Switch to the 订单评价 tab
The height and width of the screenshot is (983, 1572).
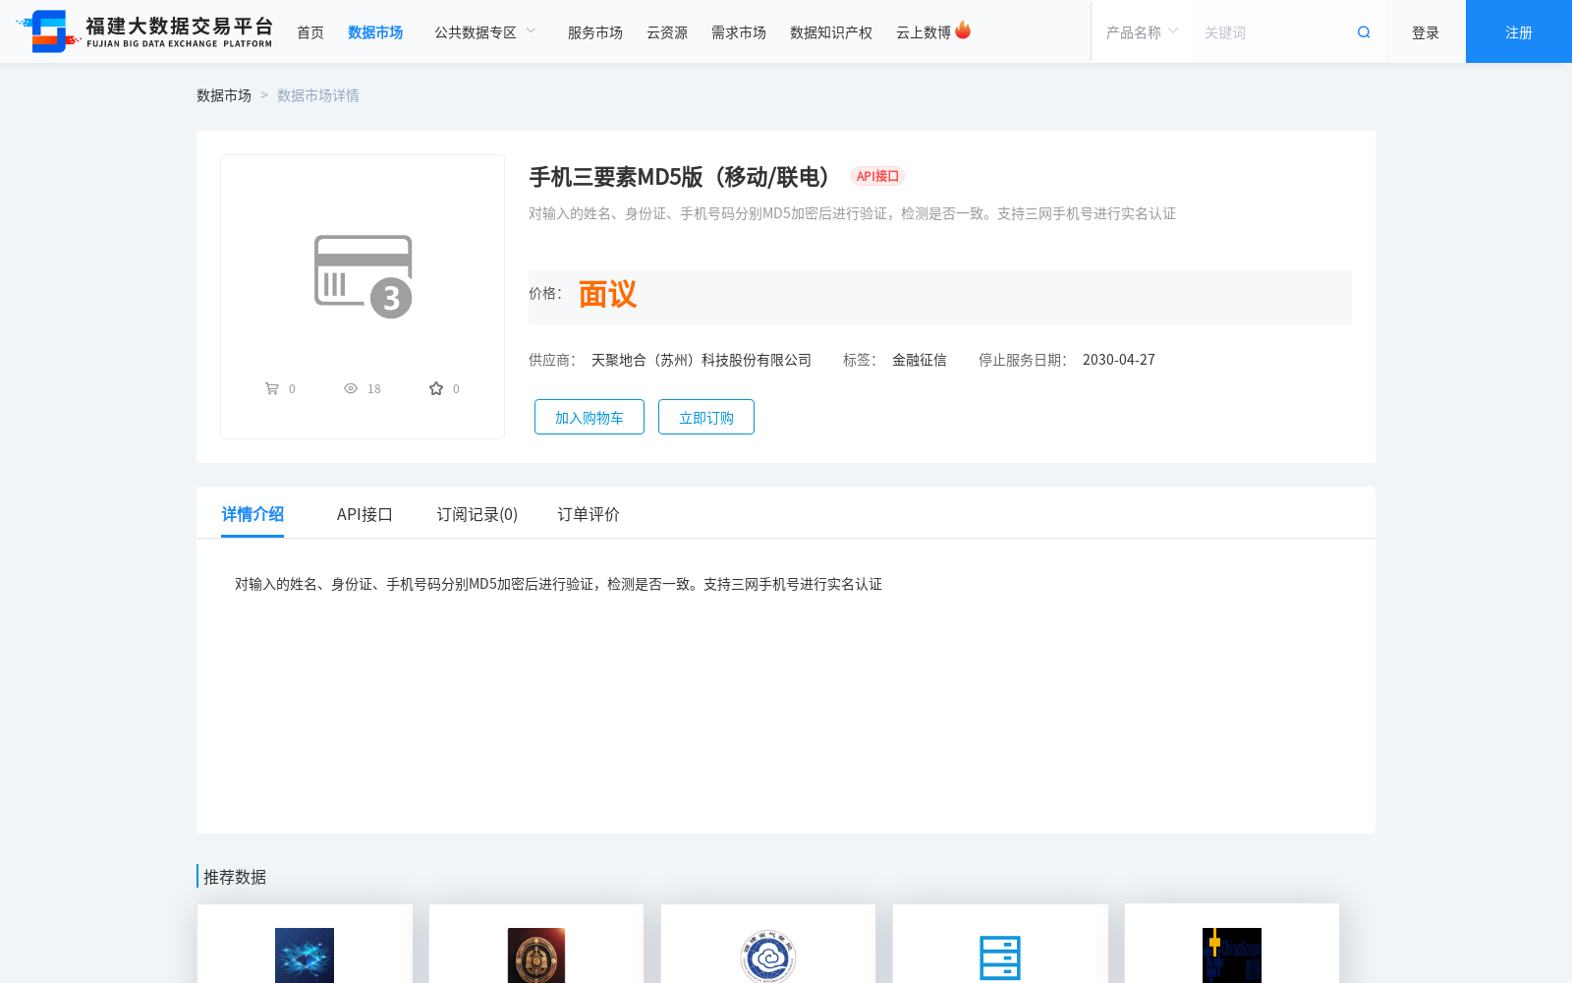(x=589, y=514)
